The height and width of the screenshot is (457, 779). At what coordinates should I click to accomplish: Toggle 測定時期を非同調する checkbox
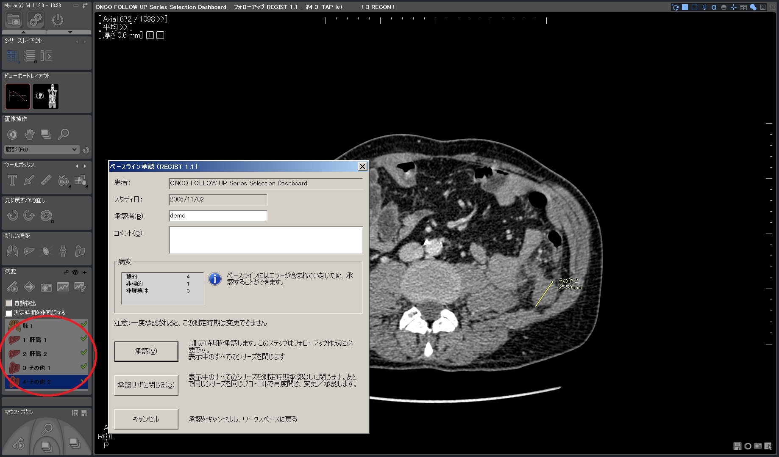pos(8,313)
